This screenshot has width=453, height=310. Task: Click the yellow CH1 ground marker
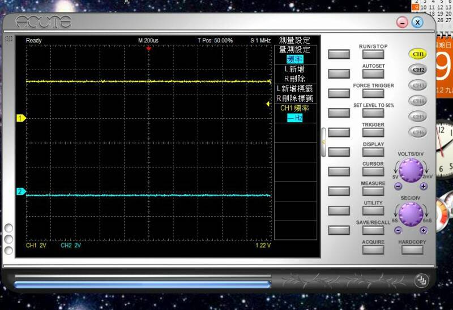[x=21, y=118]
